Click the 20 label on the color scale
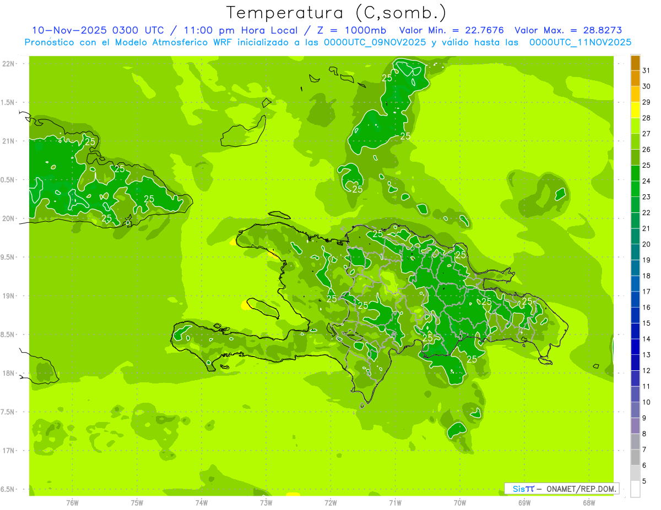Image resolution: width=661 pixels, height=510 pixels. [x=647, y=244]
